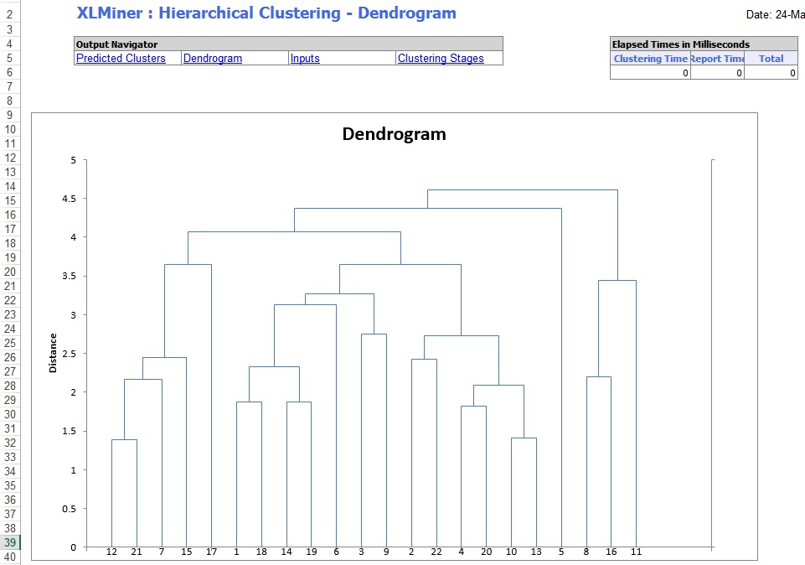This screenshot has height=565, width=805.
Task: Go to Clustering Stages link
Action: tap(441, 59)
